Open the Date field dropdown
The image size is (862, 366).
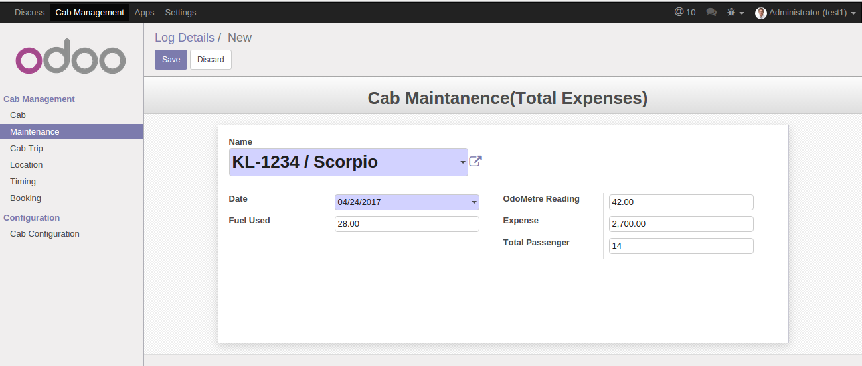[474, 202]
